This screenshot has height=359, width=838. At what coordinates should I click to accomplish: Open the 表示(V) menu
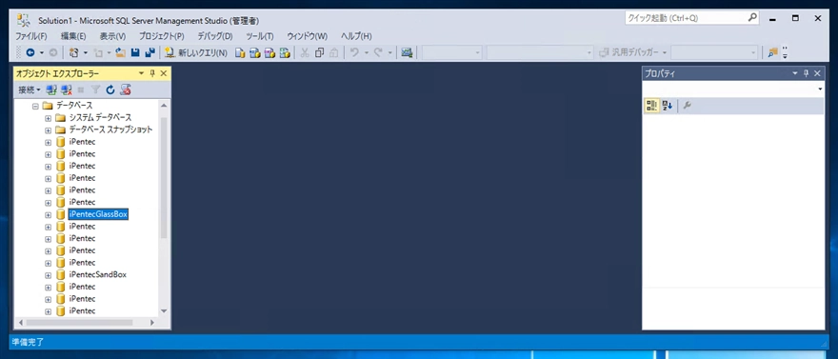[x=112, y=36]
